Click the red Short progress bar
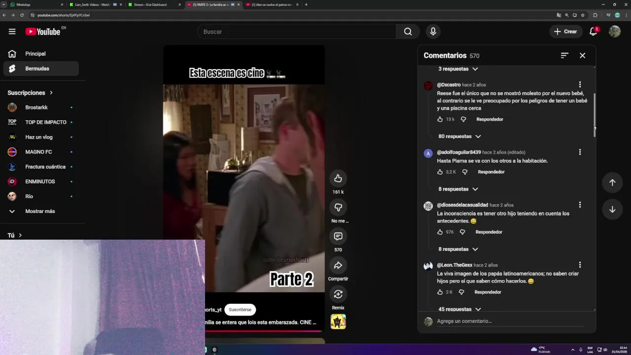 (x=263, y=331)
